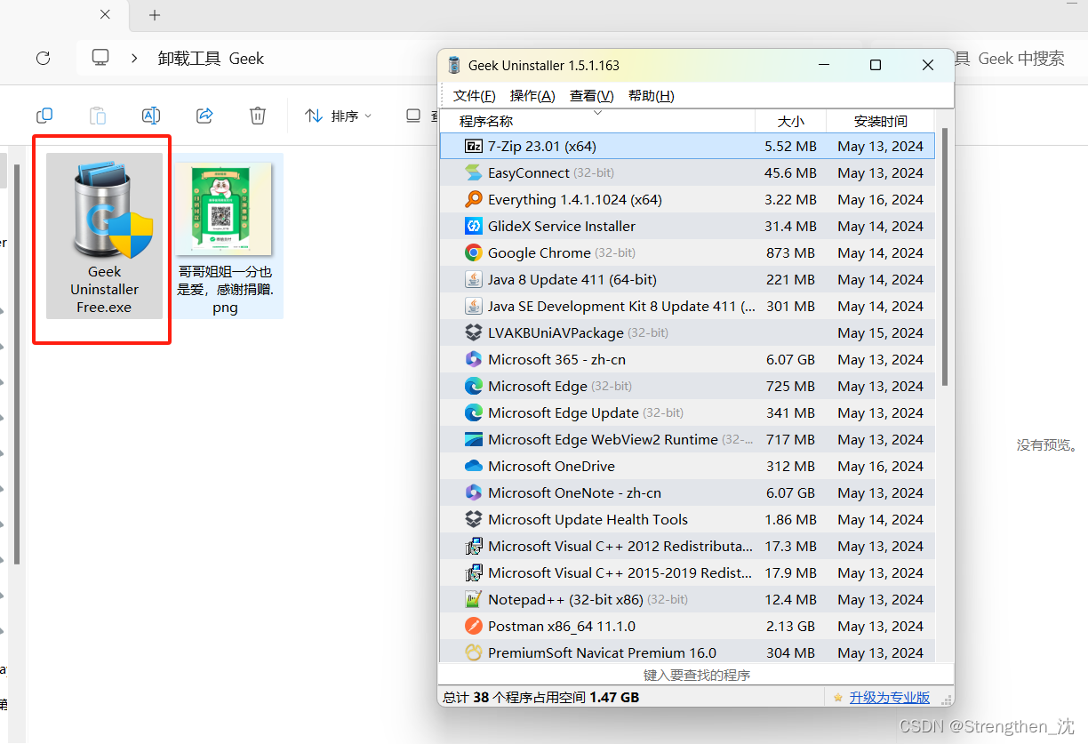Sort by 大小 column header
This screenshot has width=1088, height=744.
point(790,121)
